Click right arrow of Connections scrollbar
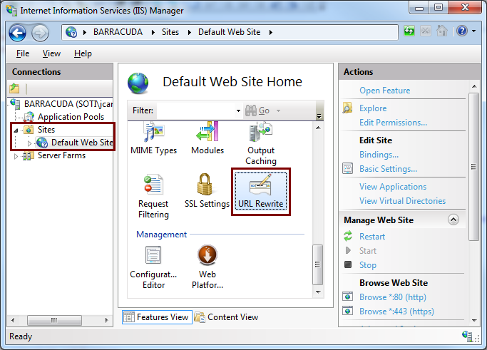 tap(106, 320)
